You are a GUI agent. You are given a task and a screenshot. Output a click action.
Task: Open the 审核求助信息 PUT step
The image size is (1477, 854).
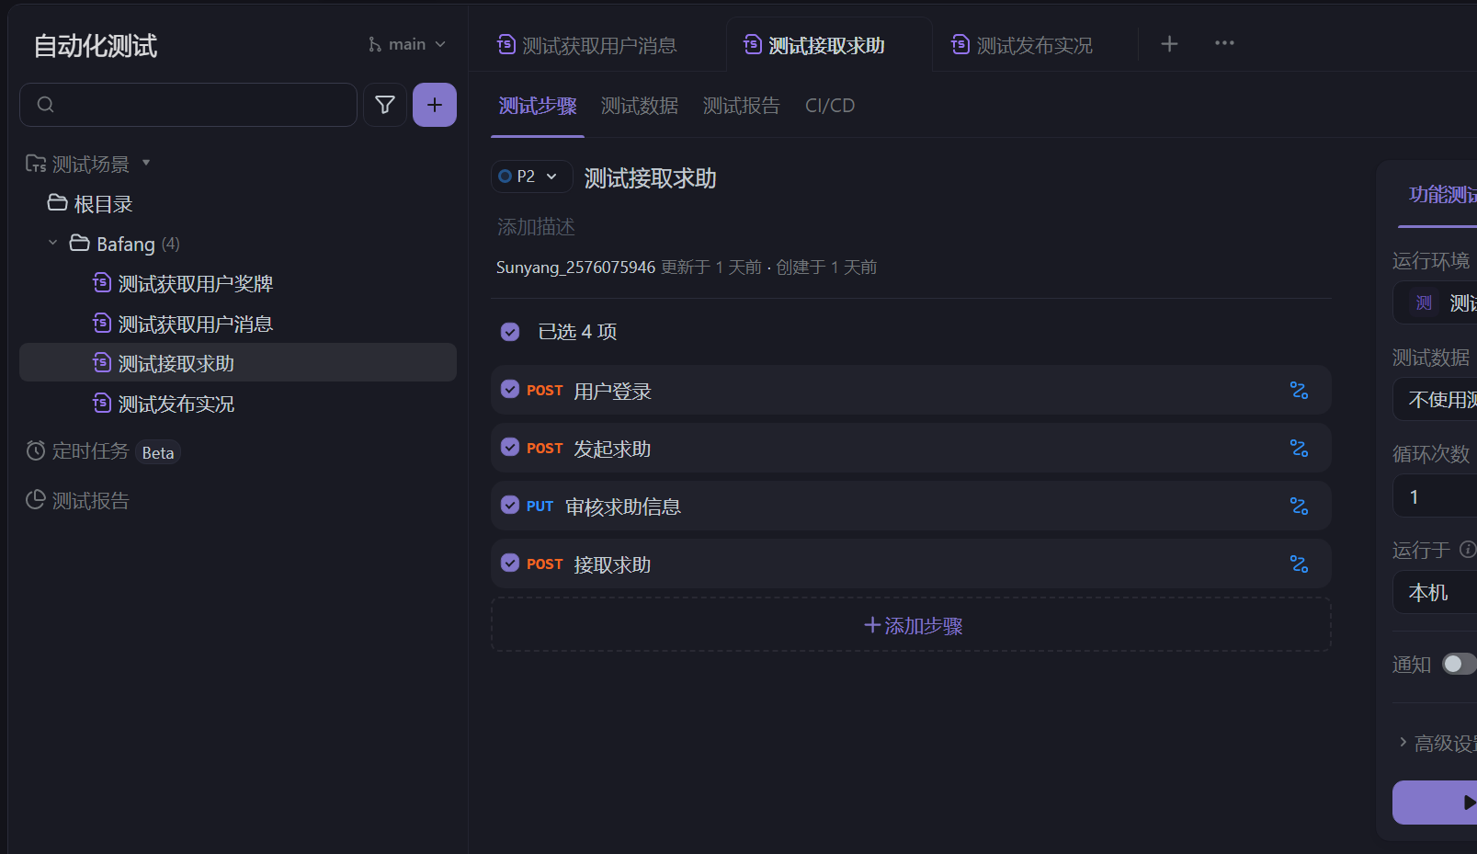pos(912,506)
